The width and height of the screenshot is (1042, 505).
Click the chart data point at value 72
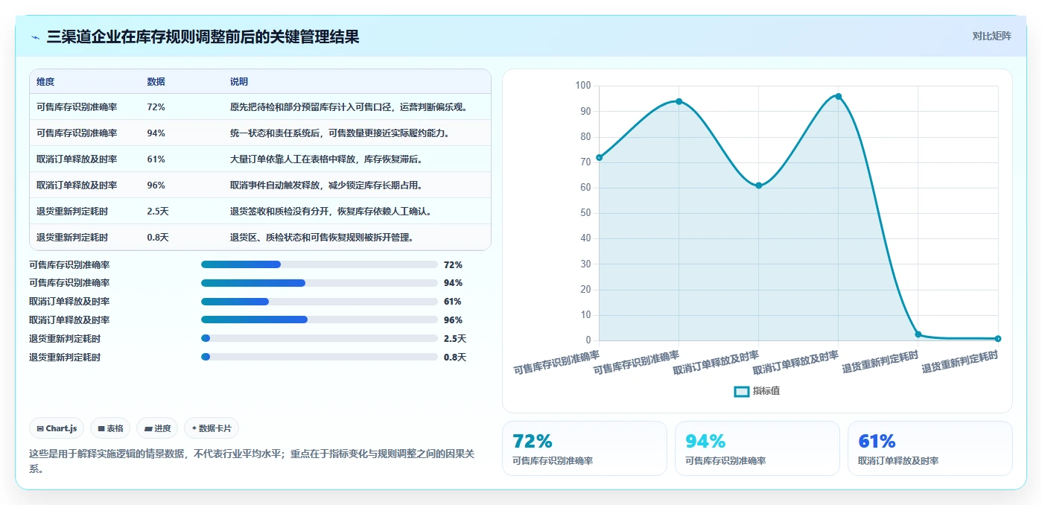(x=599, y=157)
